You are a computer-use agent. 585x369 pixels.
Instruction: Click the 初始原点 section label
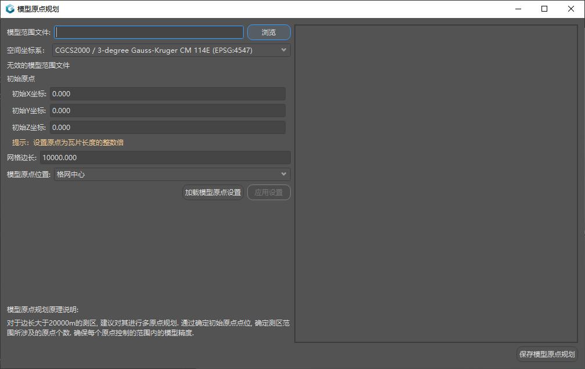coord(21,79)
